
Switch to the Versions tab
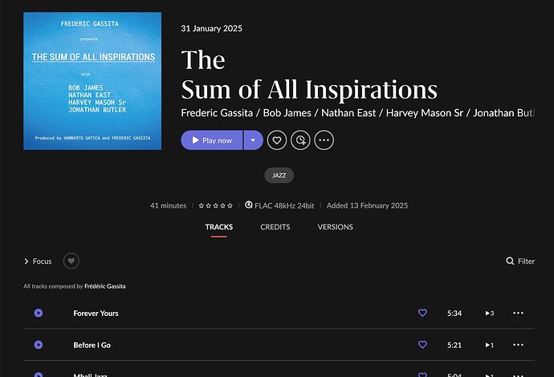click(335, 227)
